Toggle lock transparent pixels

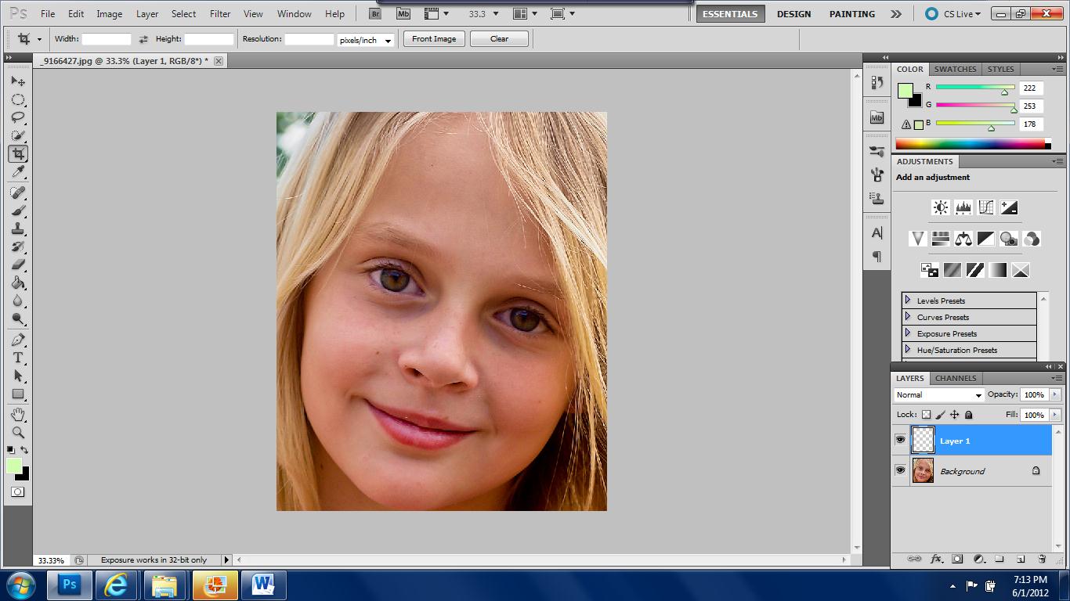pyautogui.click(x=926, y=415)
